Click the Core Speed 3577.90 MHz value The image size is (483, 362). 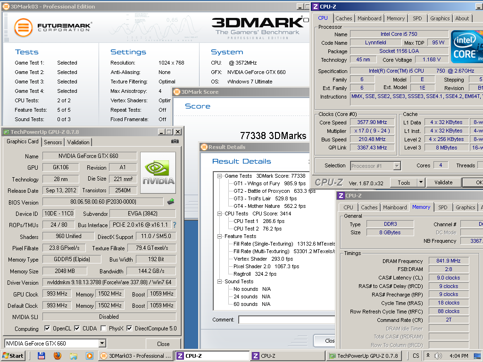point(372,122)
